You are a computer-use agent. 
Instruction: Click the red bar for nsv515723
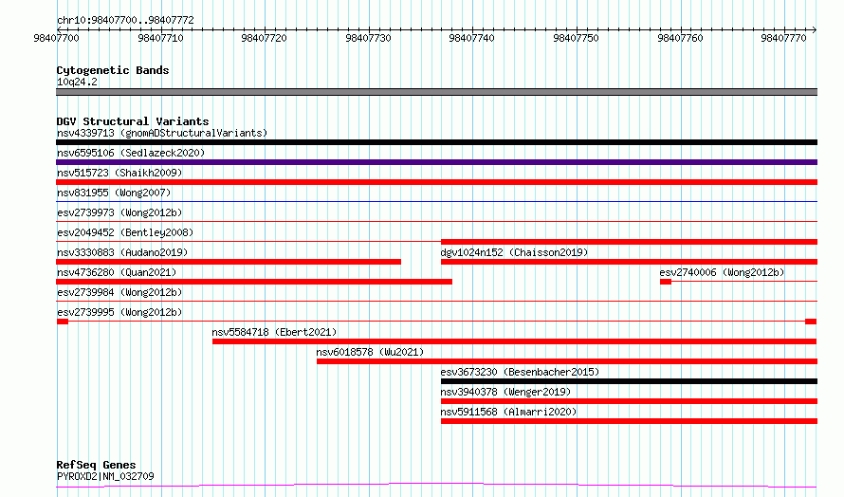(436, 182)
